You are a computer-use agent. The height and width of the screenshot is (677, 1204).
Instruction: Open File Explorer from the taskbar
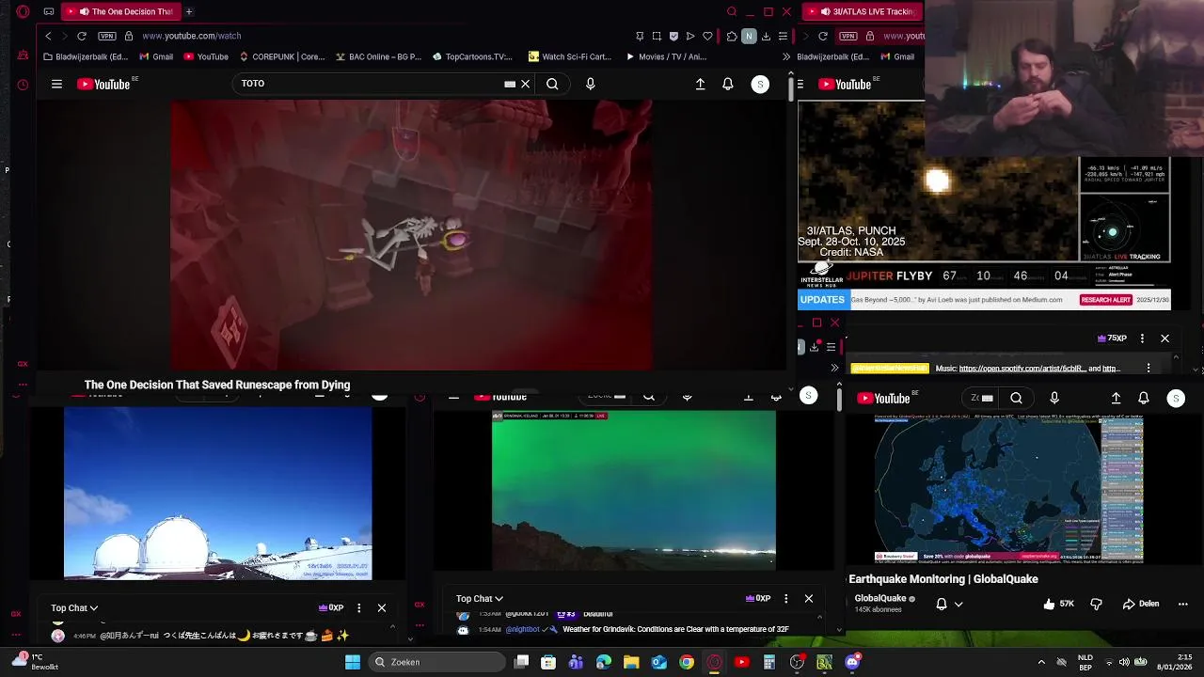(x=631, y=662)
